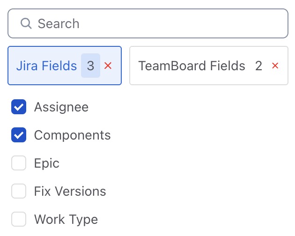Image resolution: width=295 pixels, height=236 pixels.
Task: Click the magnifying glass search icon
Action: tap(26, 23)
